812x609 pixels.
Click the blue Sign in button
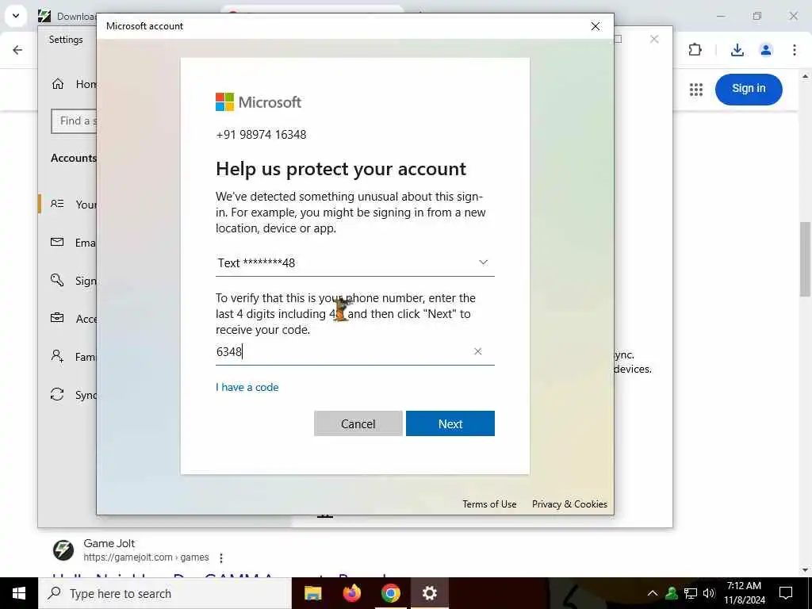coord(749,89)
